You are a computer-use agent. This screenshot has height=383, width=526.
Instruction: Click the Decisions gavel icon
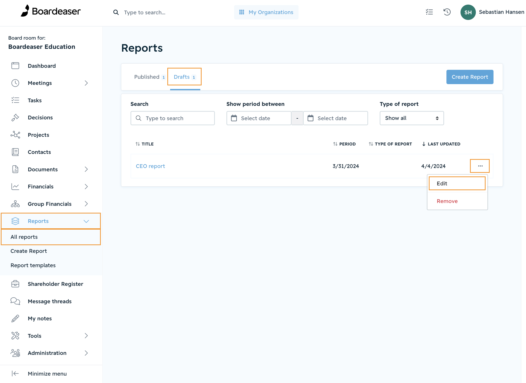tap(15, 117)
